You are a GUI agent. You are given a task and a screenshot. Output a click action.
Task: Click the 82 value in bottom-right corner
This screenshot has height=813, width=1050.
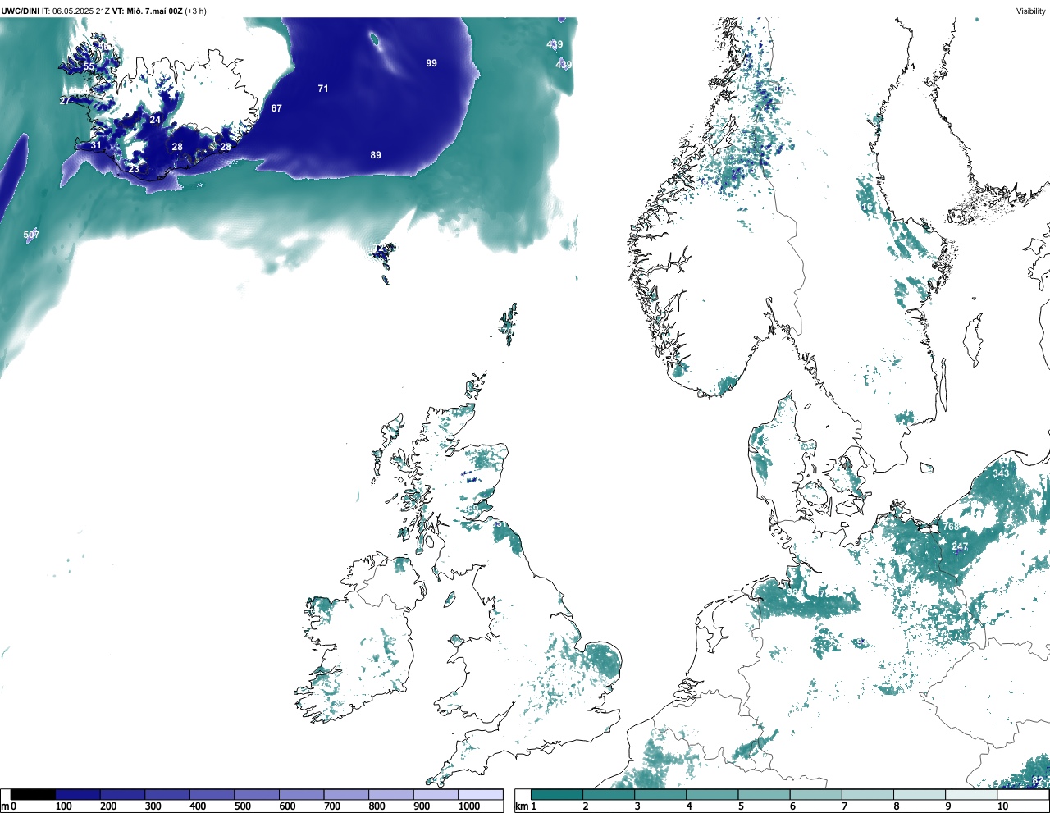tap(1038, 780)
